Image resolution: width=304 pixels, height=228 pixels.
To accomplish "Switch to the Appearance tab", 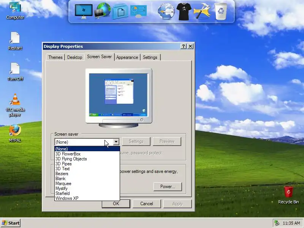I will click(x=127, y=57).
